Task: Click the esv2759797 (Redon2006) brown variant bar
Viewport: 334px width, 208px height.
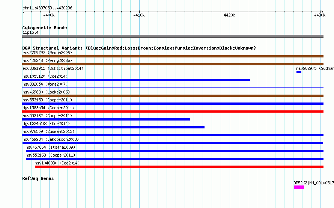Action: tap(173, 56)
